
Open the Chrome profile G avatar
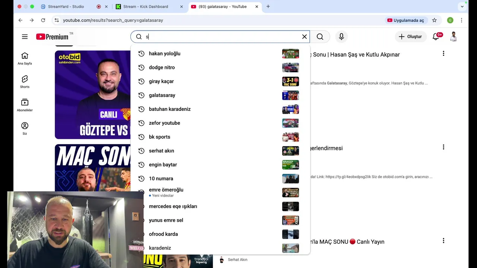tap(450, 20)
